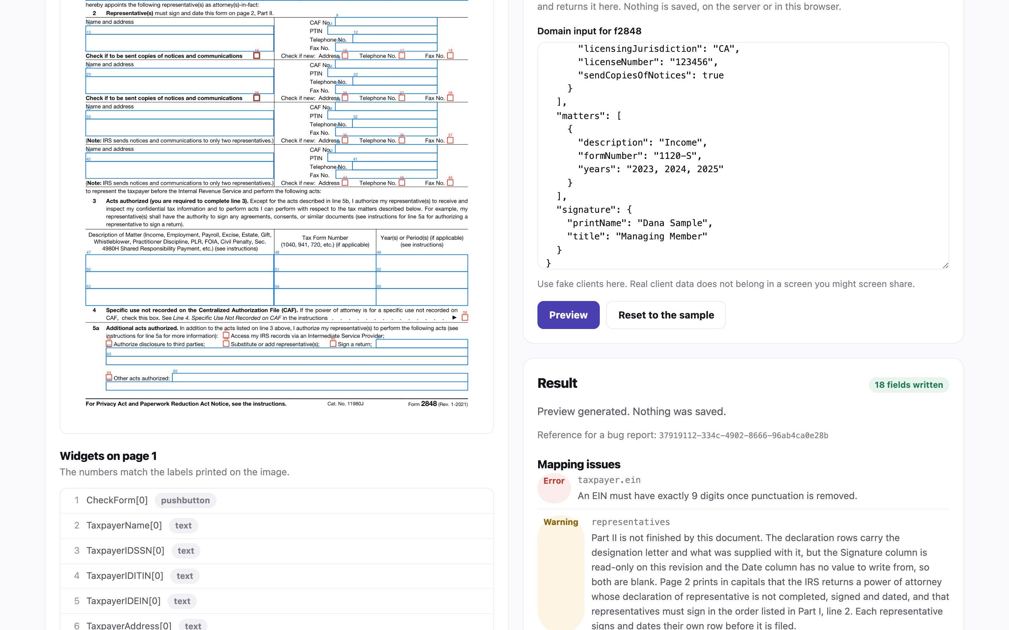1009x630 pixels.
Task: Click first Tax Form Number row field
Action: [325, 263]
